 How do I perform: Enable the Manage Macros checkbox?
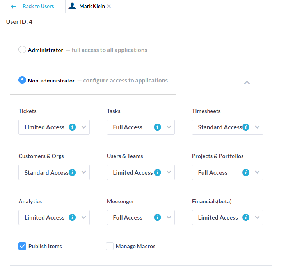(x=110, y=246)
